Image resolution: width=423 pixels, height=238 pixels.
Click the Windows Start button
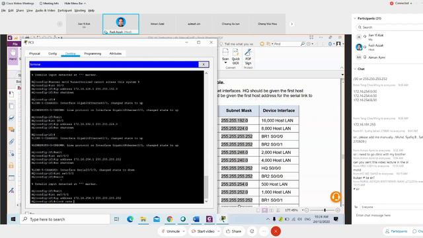click(x=13, y=219)
